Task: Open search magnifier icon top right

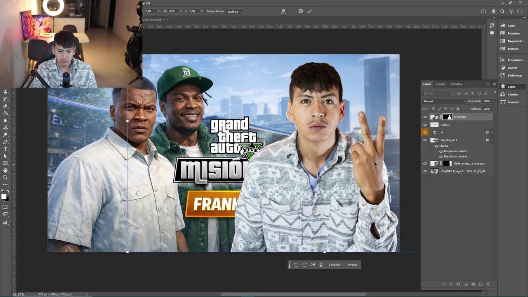Action: [502, 11]
